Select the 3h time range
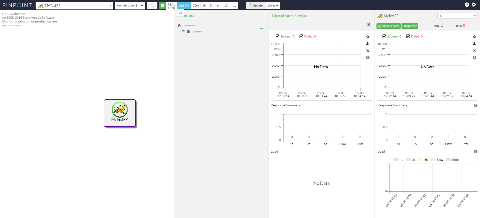This screenshot has width=480, height=218. [x=211, y=5]
